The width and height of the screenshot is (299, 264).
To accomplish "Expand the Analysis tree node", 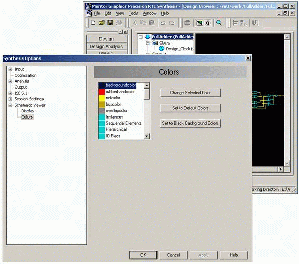I will click(10, 81).
